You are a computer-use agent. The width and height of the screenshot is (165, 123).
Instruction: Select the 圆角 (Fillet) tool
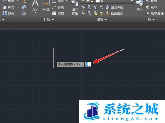(x=9, y=7)
